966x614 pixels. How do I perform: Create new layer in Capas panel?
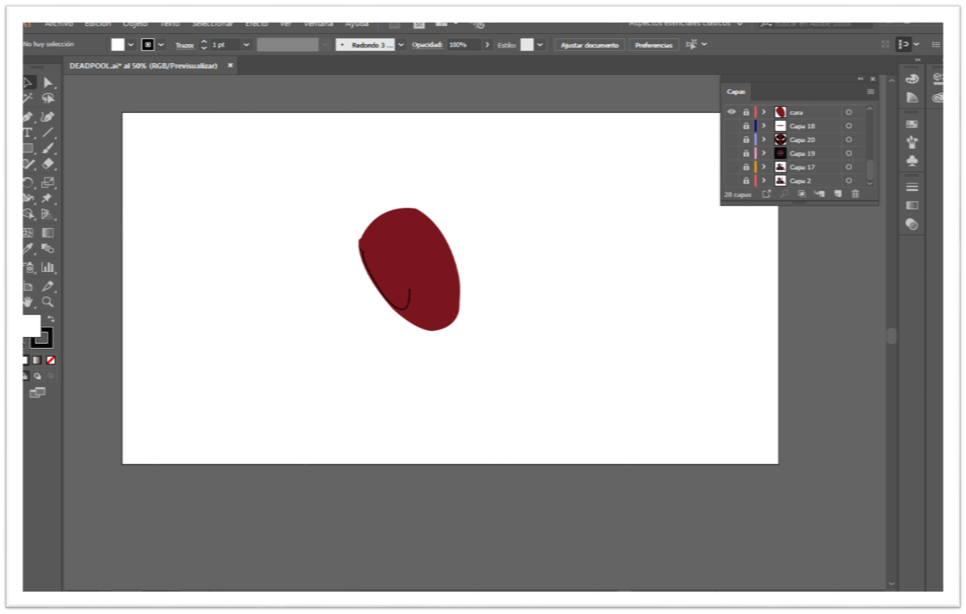pyautogui.click(x=838, y=194)
